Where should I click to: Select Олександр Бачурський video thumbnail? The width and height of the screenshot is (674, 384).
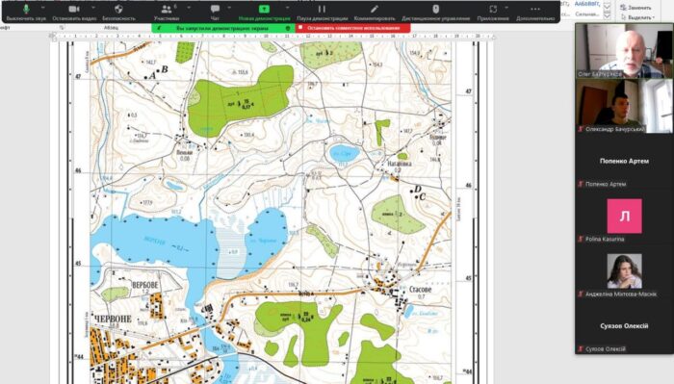pos(624,106)
